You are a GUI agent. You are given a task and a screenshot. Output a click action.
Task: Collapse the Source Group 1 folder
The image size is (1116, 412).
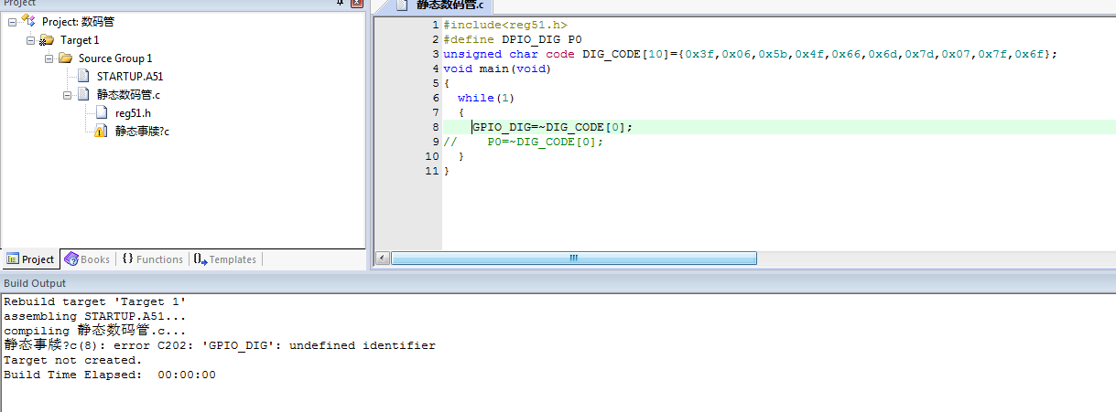coord(49,58)
